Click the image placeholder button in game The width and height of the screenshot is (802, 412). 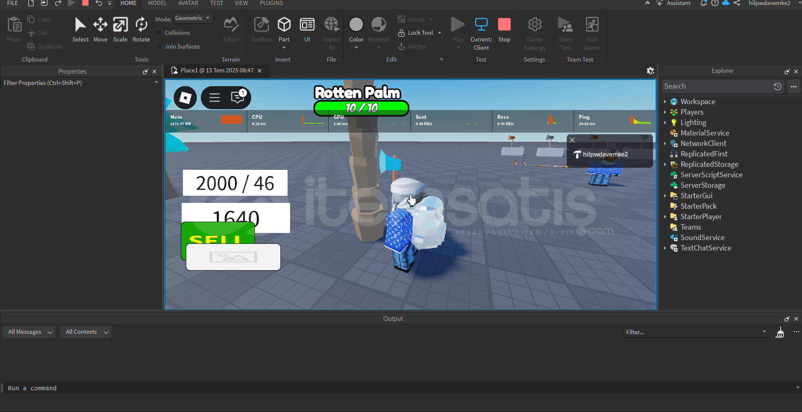tap(233, 257)
